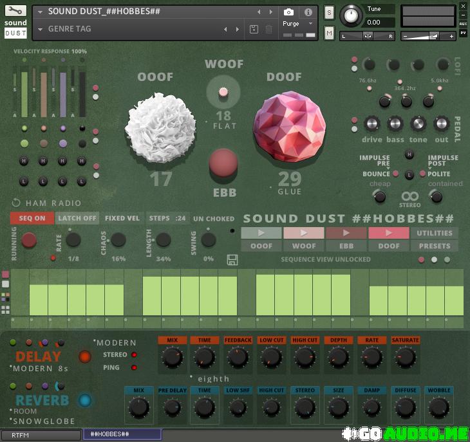Viewport: 470px width, 442px height.
Task: Click the blue REVERB power button
Action: 85,400
